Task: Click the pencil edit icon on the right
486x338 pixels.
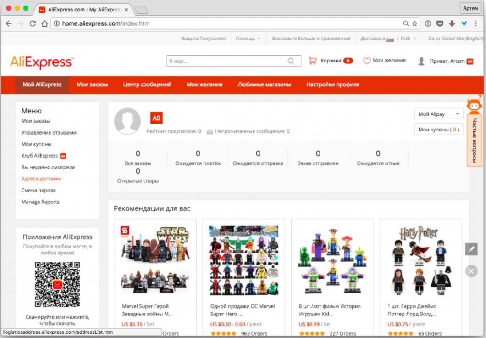Action: click(471, 248)
